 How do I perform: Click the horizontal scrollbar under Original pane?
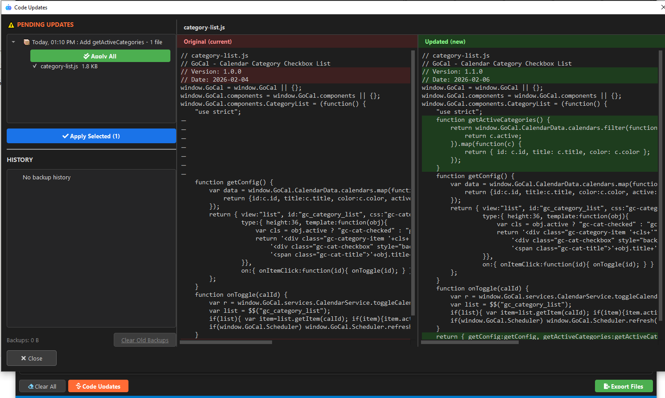pos(225,342)
